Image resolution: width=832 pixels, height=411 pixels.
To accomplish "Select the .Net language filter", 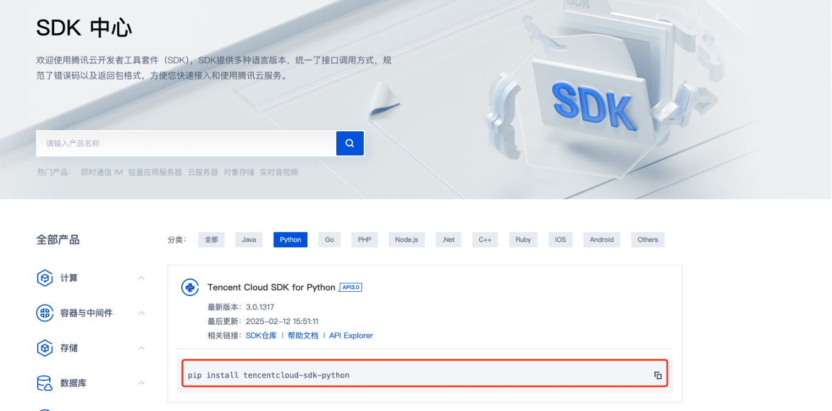I will click(x=448, y=240).
